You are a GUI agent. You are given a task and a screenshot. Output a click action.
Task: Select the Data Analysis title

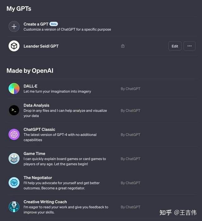[36, 105]
